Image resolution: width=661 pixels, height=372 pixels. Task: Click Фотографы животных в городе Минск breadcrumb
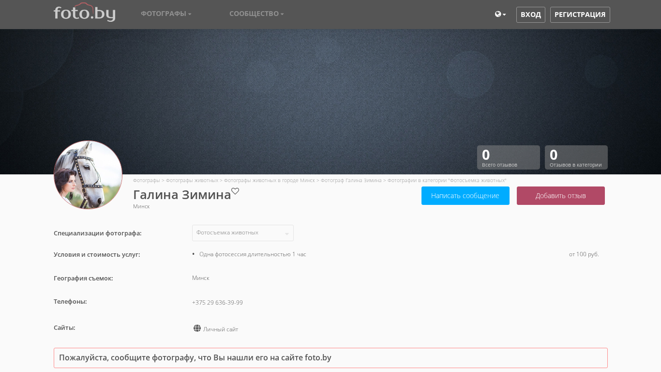click(x=270, y=180)
